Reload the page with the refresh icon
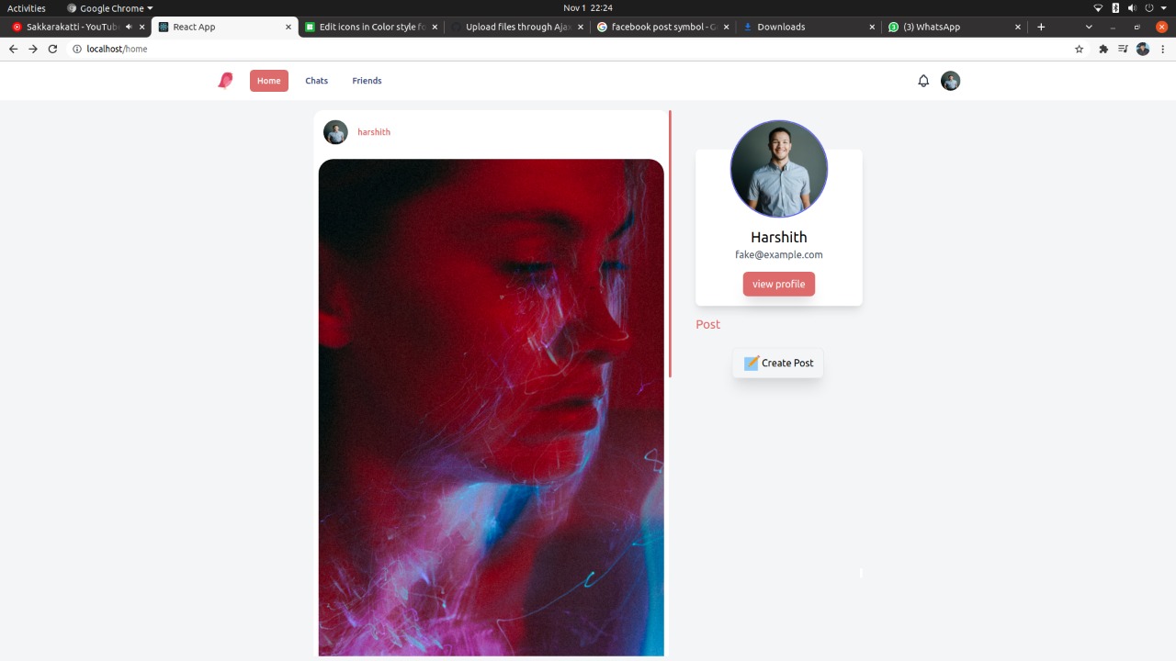 point(52,49)
